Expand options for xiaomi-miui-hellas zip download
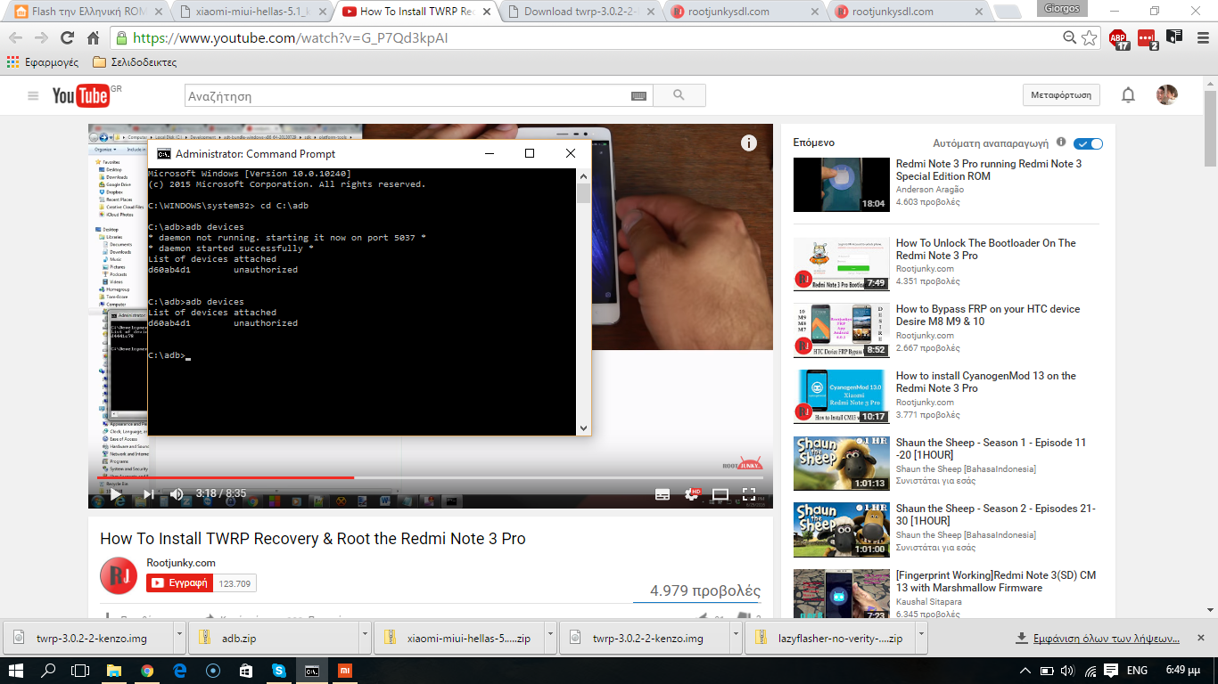 click(550, 639)
